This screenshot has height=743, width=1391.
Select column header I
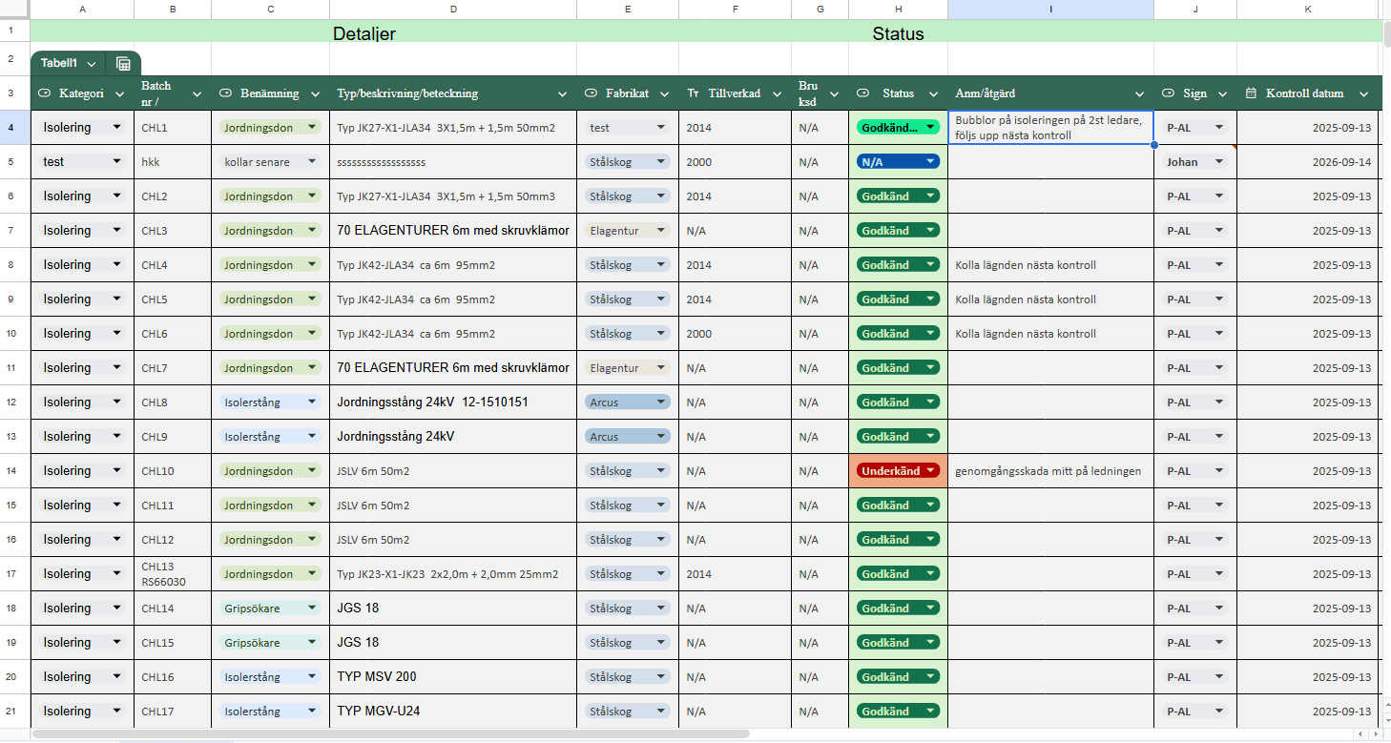[1050, 10]
